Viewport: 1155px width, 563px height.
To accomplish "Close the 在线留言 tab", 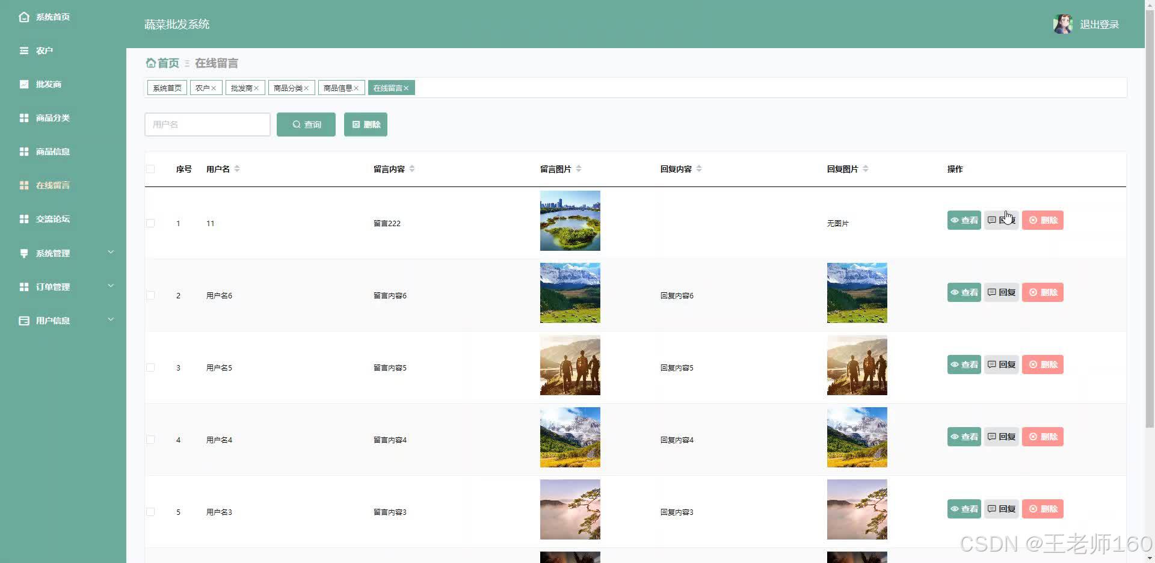I will (406, 88).
